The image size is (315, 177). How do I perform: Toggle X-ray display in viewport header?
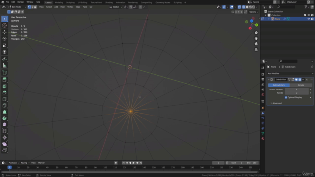click(x=239, y=7)
